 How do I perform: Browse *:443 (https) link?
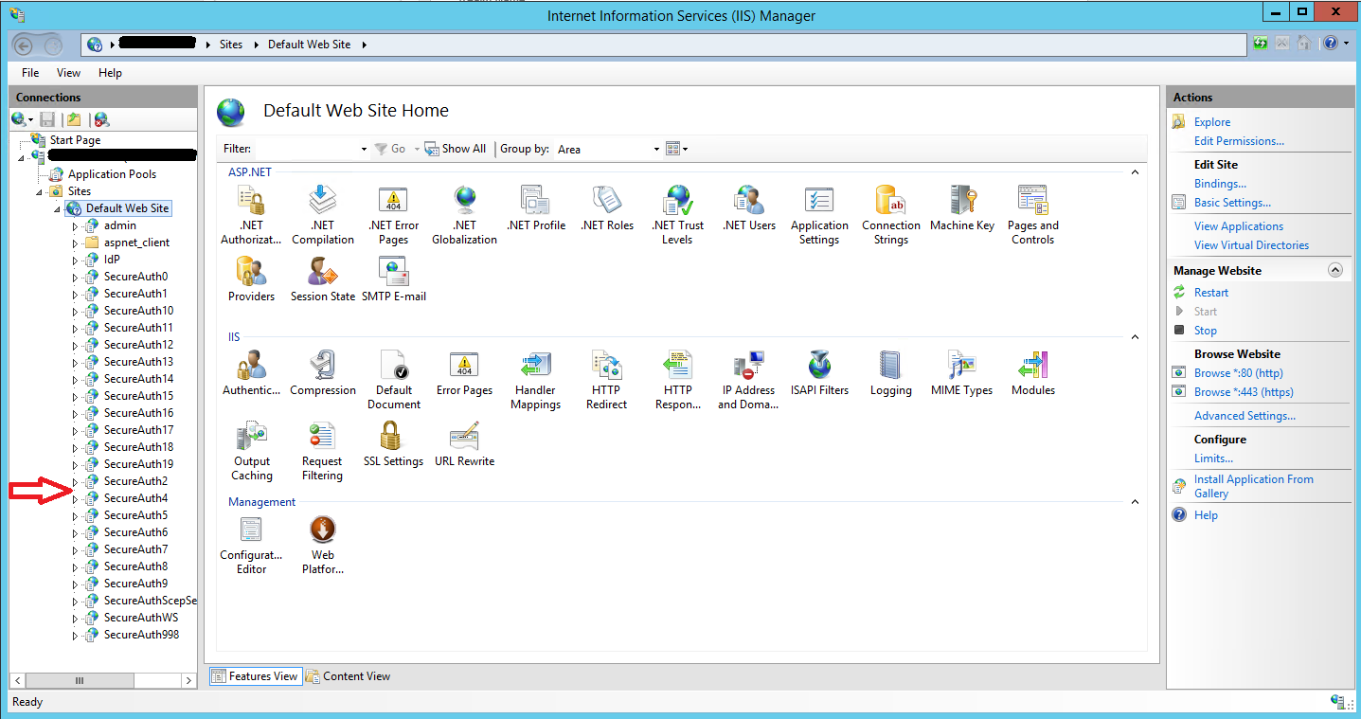(x=1244, y=392)
